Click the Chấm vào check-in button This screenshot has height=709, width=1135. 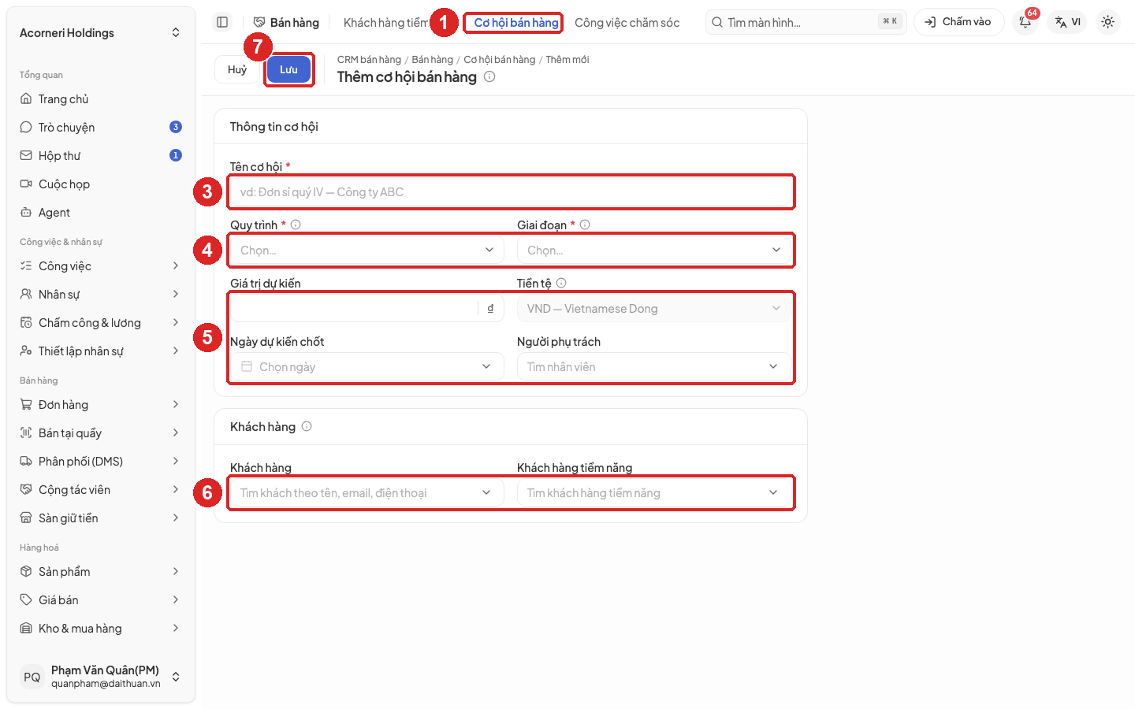coord(958,22)
